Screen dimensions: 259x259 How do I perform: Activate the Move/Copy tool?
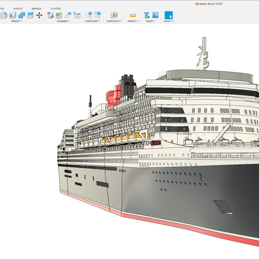pos(39,15)
